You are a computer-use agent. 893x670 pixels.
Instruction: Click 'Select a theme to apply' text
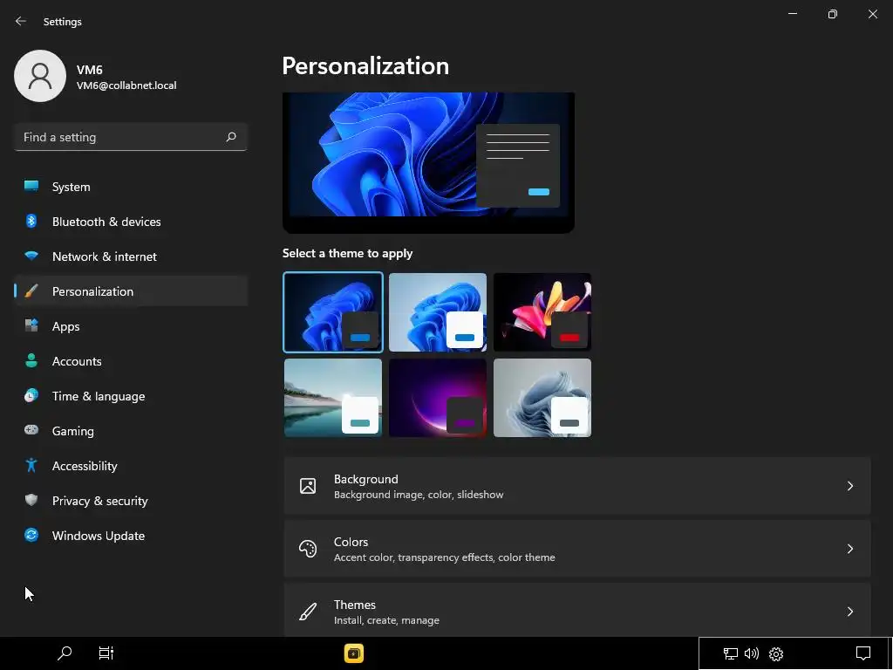point(347,254)
